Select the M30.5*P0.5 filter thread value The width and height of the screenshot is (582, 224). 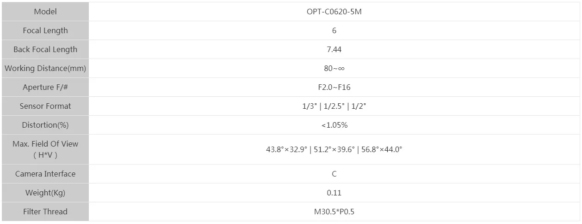[334, 212]
